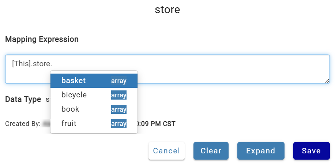Click the text area resize grip icon
Viewport: 335px width, 164px height.
(327, 81)
